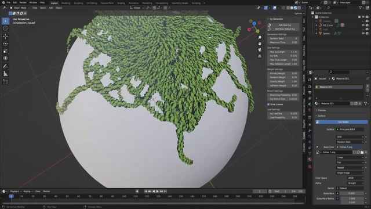The image size is (371, 209).
Task: Open Foliage 7.png image folder icon
Action: [362, 152]
